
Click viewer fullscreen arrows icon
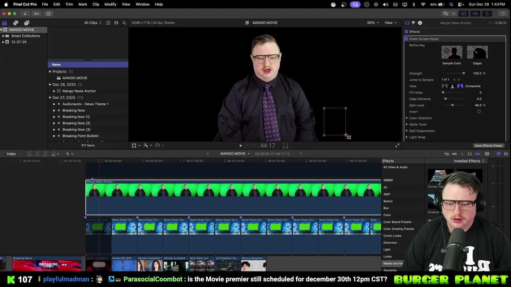point(397,145)
